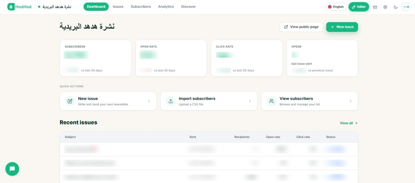
Task: Click the View subscribers people icon
Action: [272, 101]
